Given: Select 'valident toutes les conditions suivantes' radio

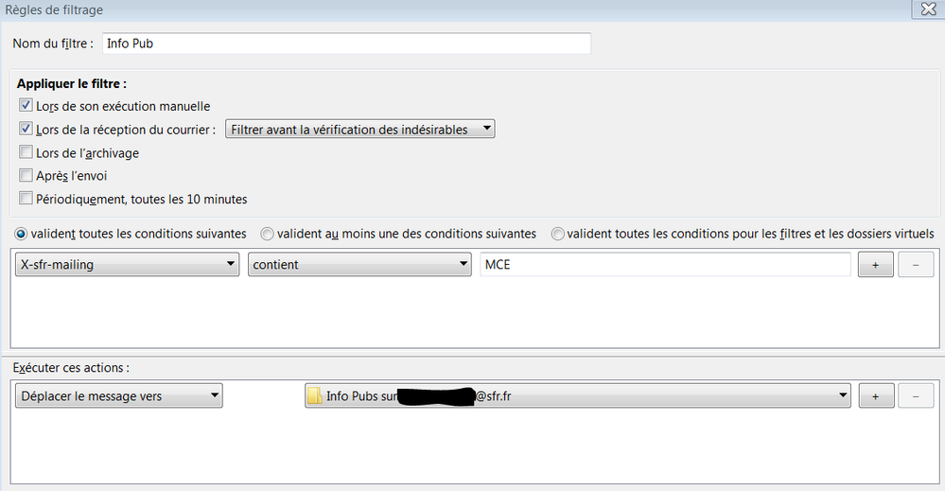Looking at the screenshot, I should (20, 234).
